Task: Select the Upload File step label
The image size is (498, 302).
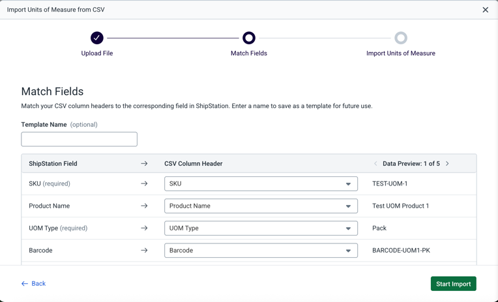Action: [97, 53]
